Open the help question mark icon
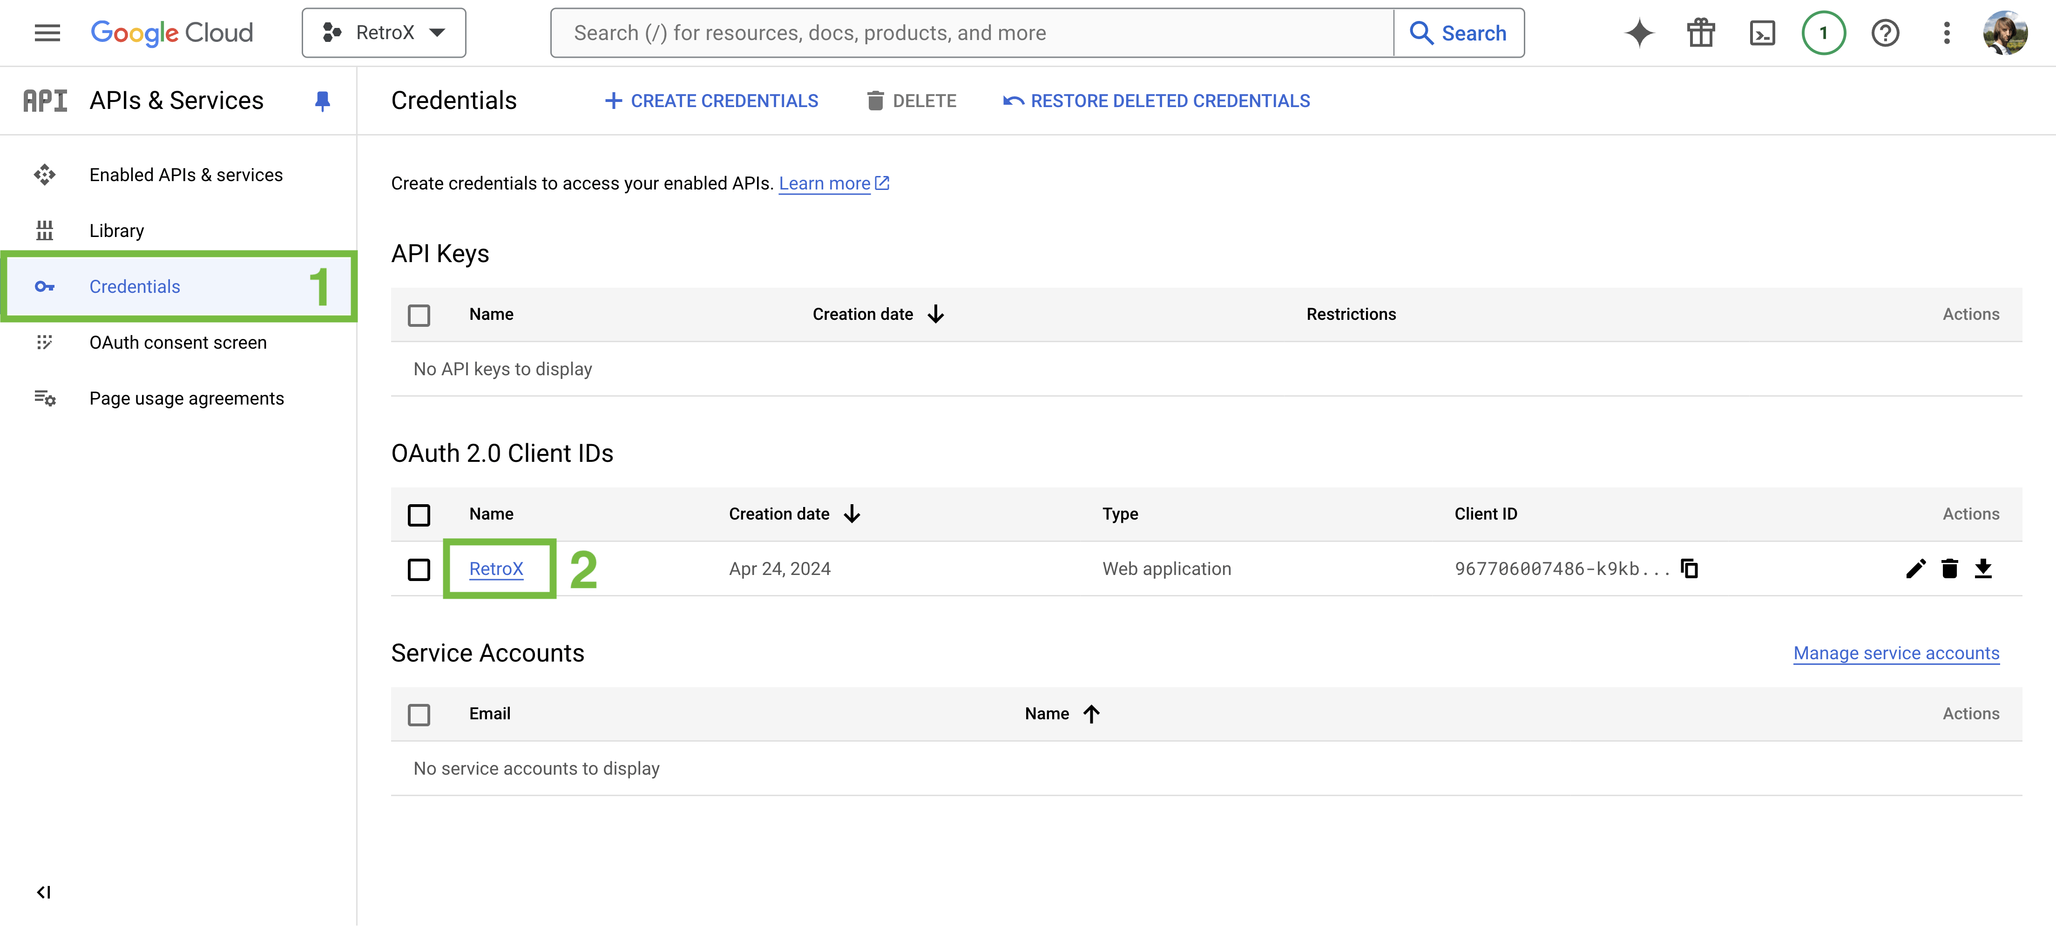The image size is (2056, 926). point(1884,33)
